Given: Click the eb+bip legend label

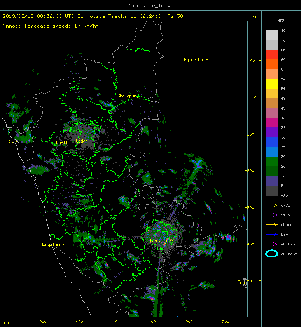Looking at the screenshot, I should [x=288, y=244].
